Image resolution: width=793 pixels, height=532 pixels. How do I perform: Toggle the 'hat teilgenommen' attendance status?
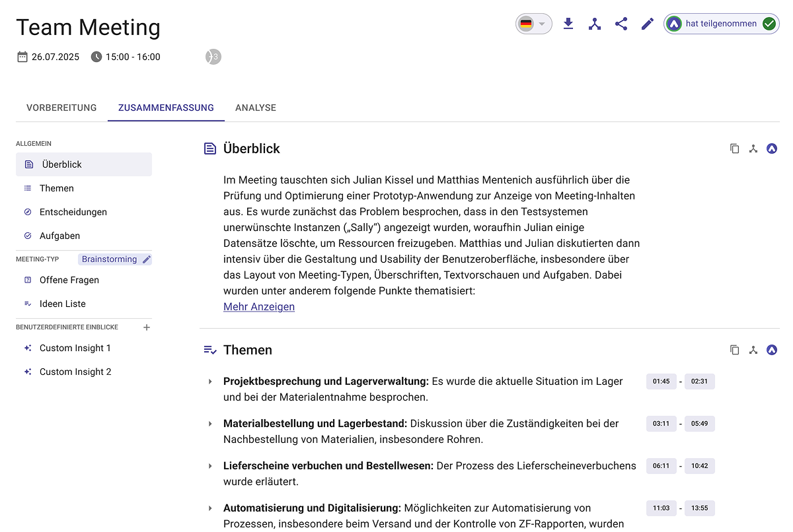721,24
